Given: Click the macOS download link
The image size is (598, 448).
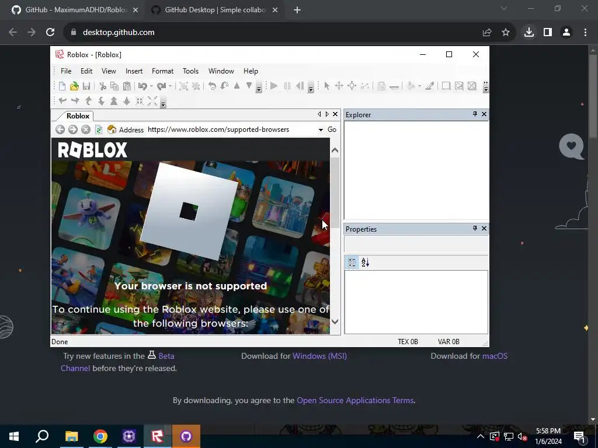Looking at the screenshot, I should (x=495, y=356).
